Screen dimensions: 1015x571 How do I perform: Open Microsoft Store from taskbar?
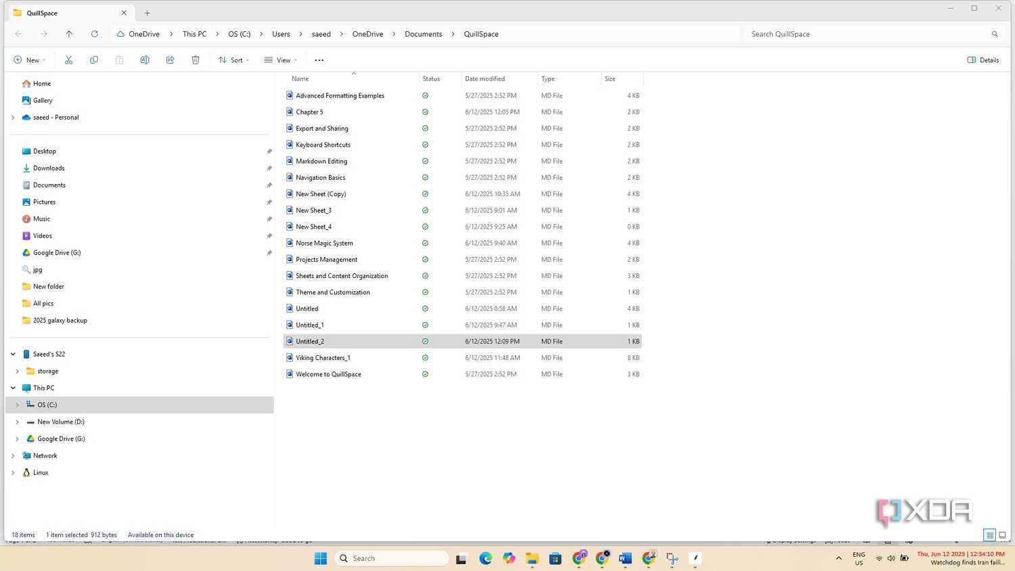tap(556, 558)
